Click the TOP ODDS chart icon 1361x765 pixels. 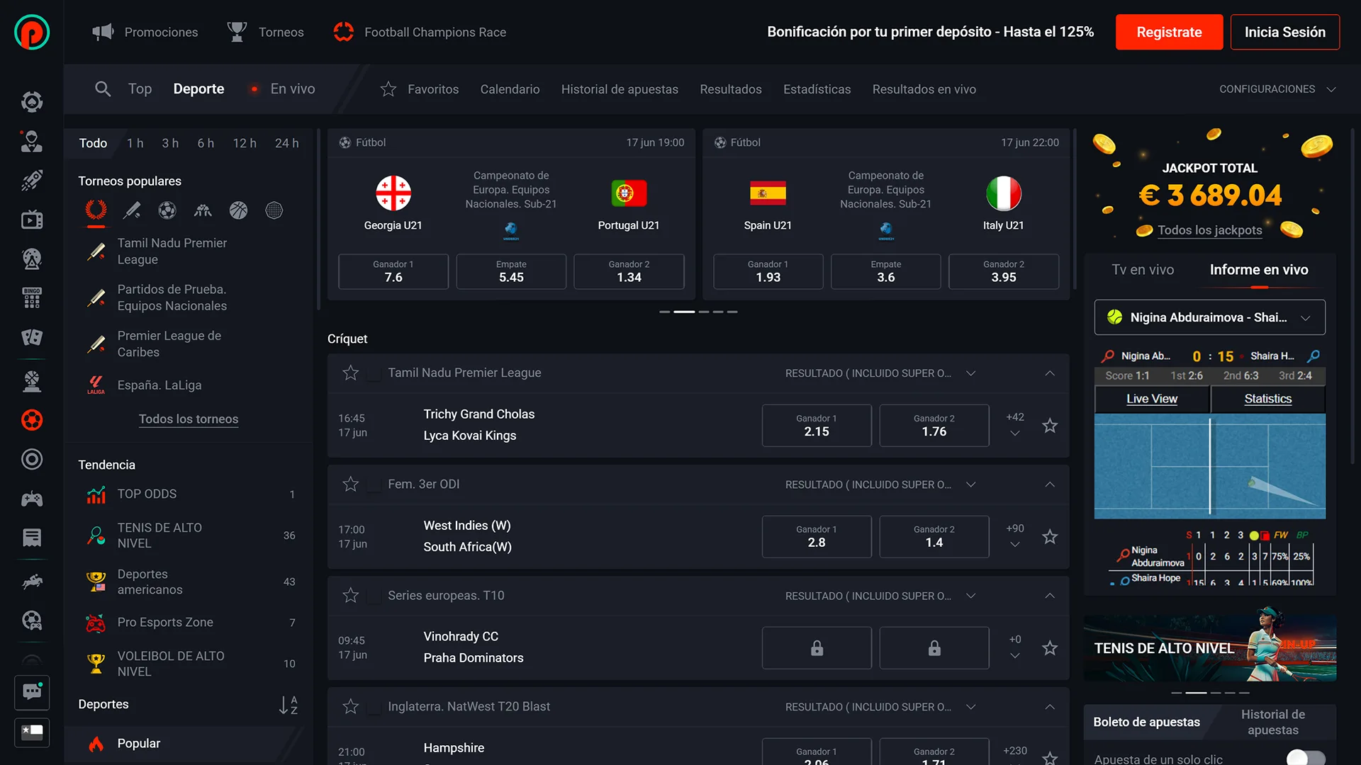pyautogui.click(x=96, y=494)
